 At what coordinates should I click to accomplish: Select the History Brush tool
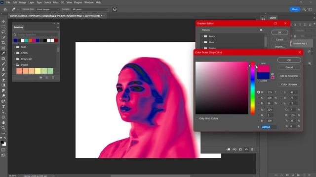3,75
